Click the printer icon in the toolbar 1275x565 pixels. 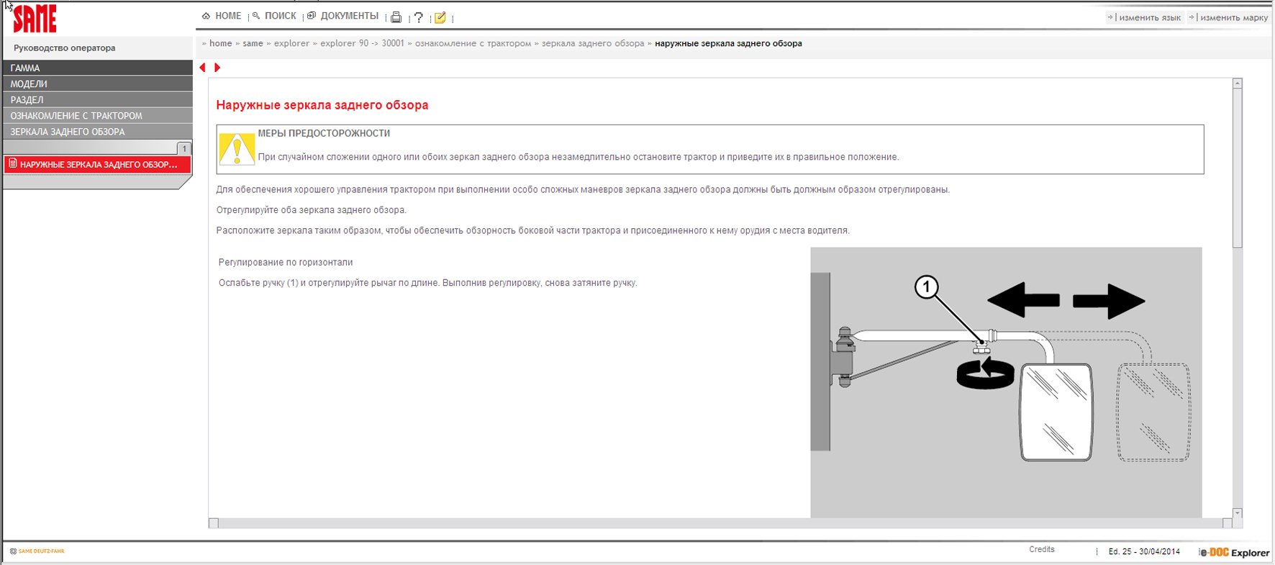coord(396,17)
